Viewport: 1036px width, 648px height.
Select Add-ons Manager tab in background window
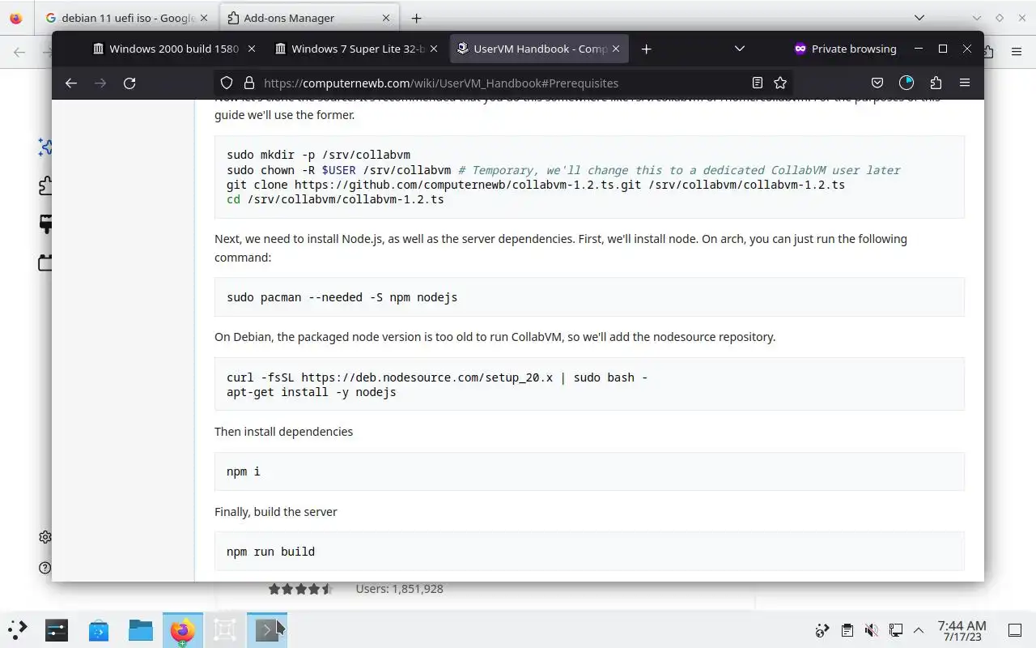308,18
